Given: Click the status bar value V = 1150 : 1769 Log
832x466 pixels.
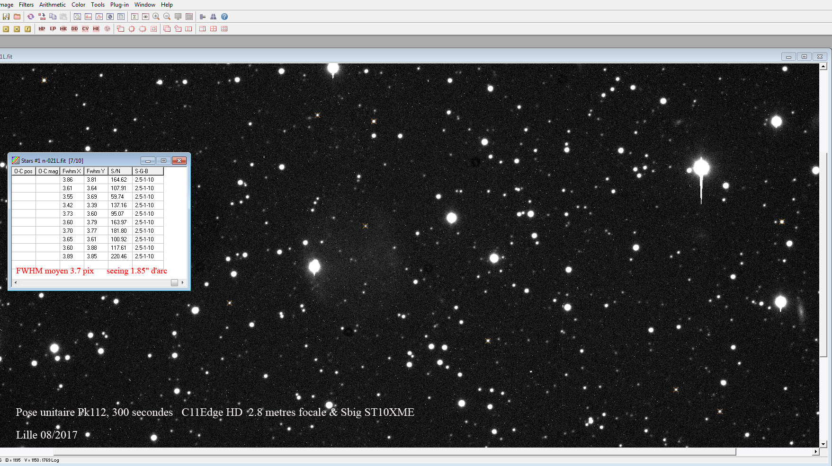Looking at the screenshot, I should [x=42, y=460].
